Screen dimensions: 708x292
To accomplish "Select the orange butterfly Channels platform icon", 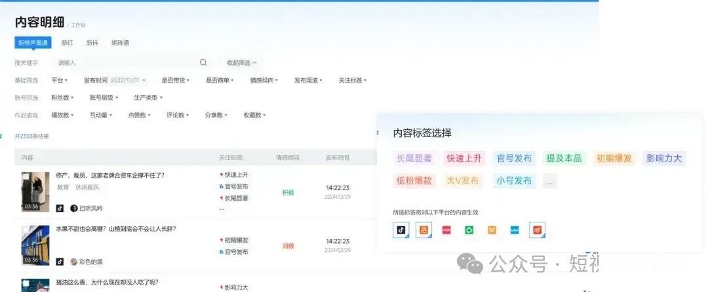I will 492,230.
